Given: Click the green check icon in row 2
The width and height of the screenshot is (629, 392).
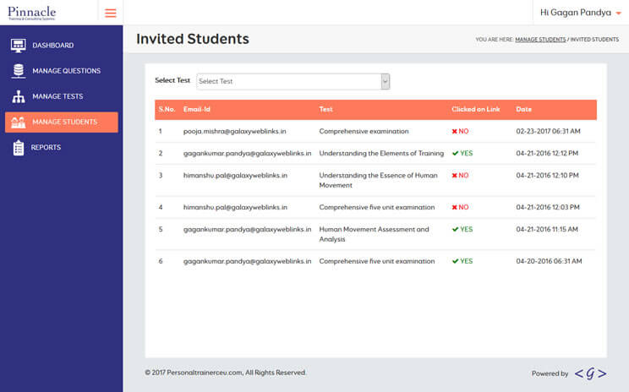Looking at the screenshot, I should [x=456, y=153].
